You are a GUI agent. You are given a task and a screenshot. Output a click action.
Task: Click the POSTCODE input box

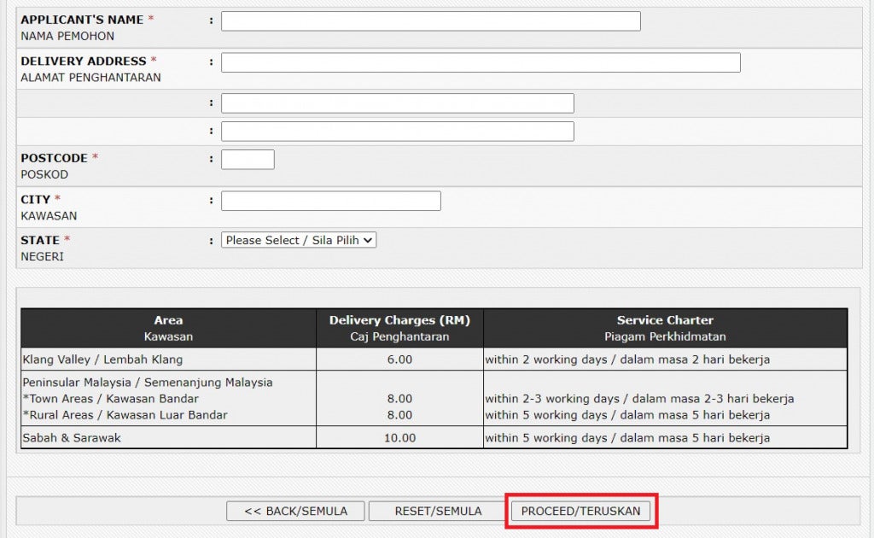click(248, 159)
